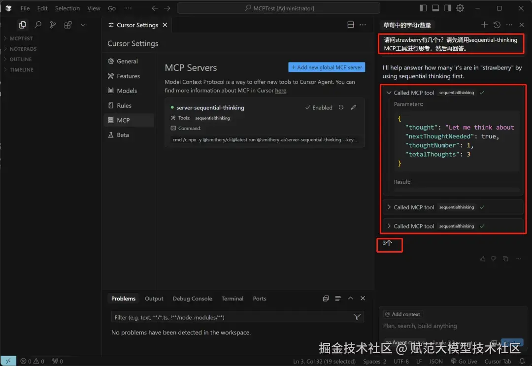Image resolution: width=532 pixels, height=366 pixels.
Task: Open chat history clock icon
Action: point(497,25)
